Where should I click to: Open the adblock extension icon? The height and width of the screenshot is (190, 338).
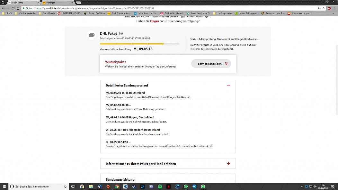(x=329, y=8)
